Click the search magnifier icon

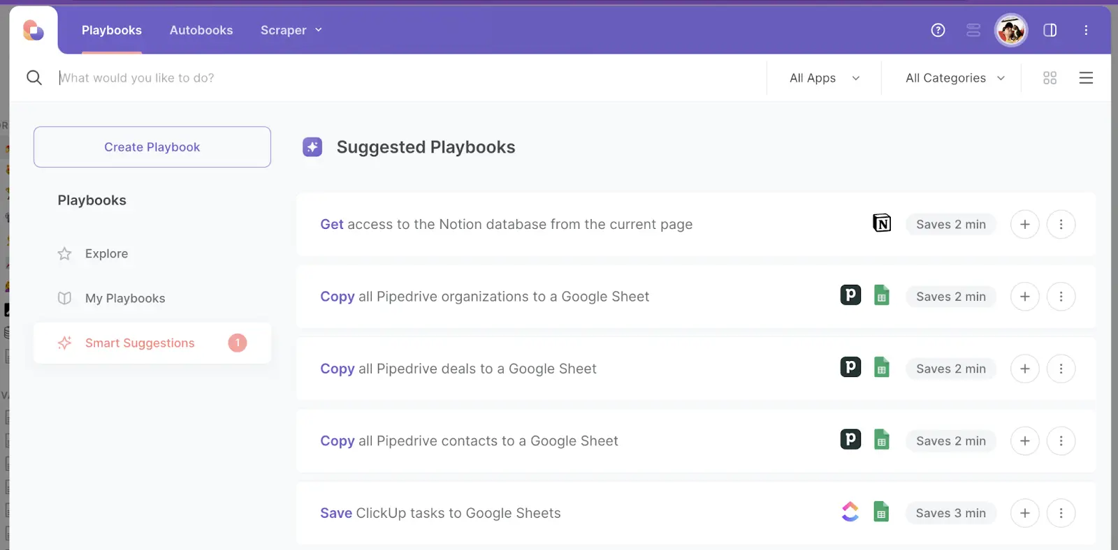(34, 77)
